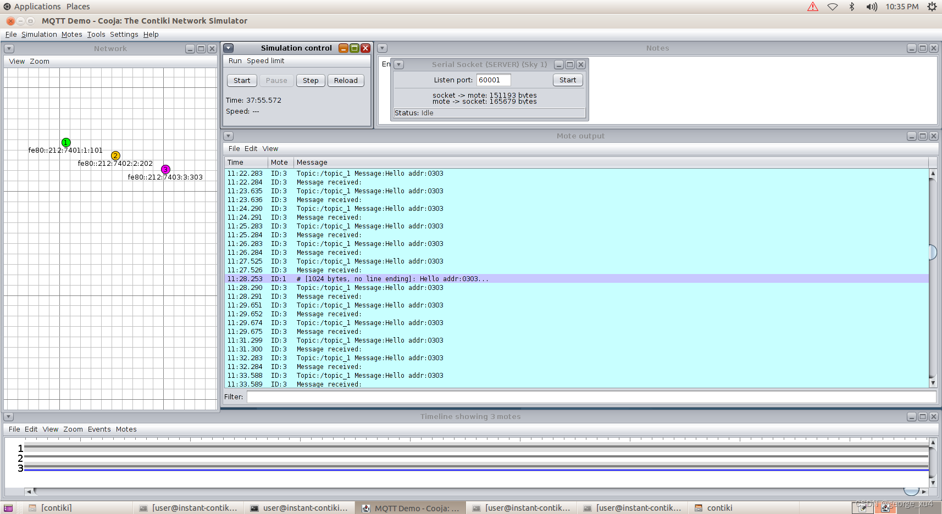Click the red warning triangle indicator
Image resolution: width=942 pixels, height=514 pixels.
point(813,6)
